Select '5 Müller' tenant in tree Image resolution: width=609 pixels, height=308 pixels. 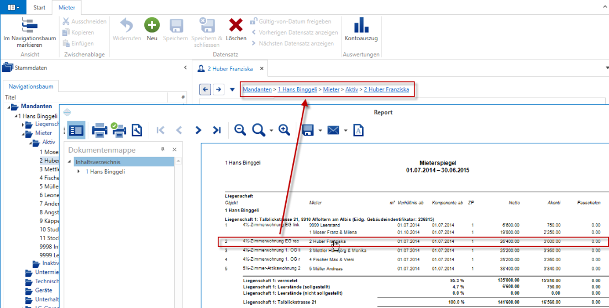(x=49, y=186)
